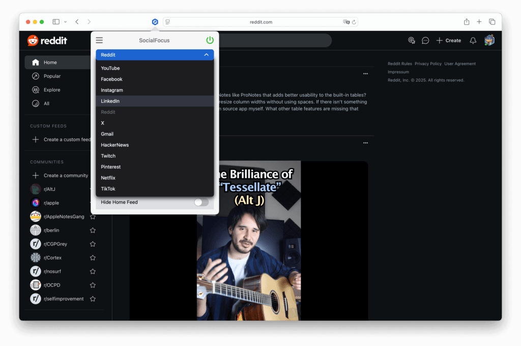
Task: Open r/AltJ community
Action: click(x=49, y=189)
